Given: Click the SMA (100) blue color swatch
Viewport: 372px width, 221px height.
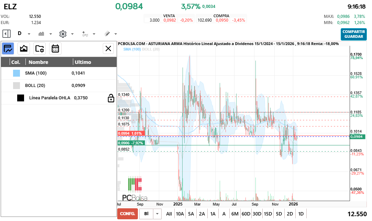Looking at the screenshot, I should pos(17,73).
